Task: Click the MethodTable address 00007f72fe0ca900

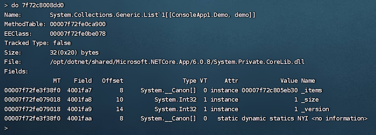Action: pos(77,24)
